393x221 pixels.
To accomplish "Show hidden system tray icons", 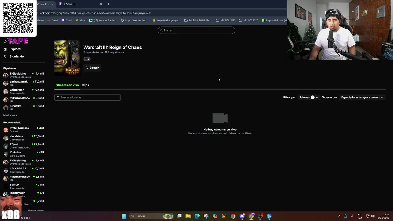I will (x=339, y=216).
